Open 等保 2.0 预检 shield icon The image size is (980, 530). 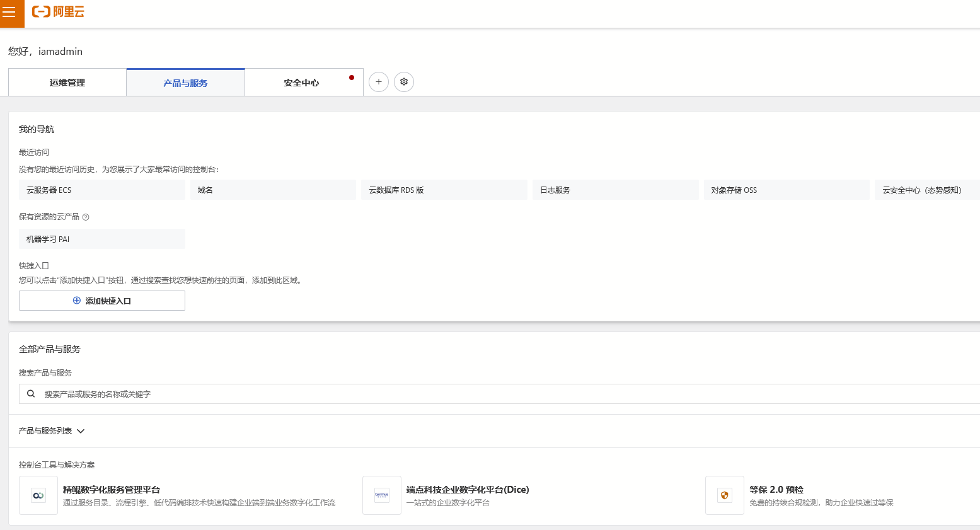click(725, 495)
